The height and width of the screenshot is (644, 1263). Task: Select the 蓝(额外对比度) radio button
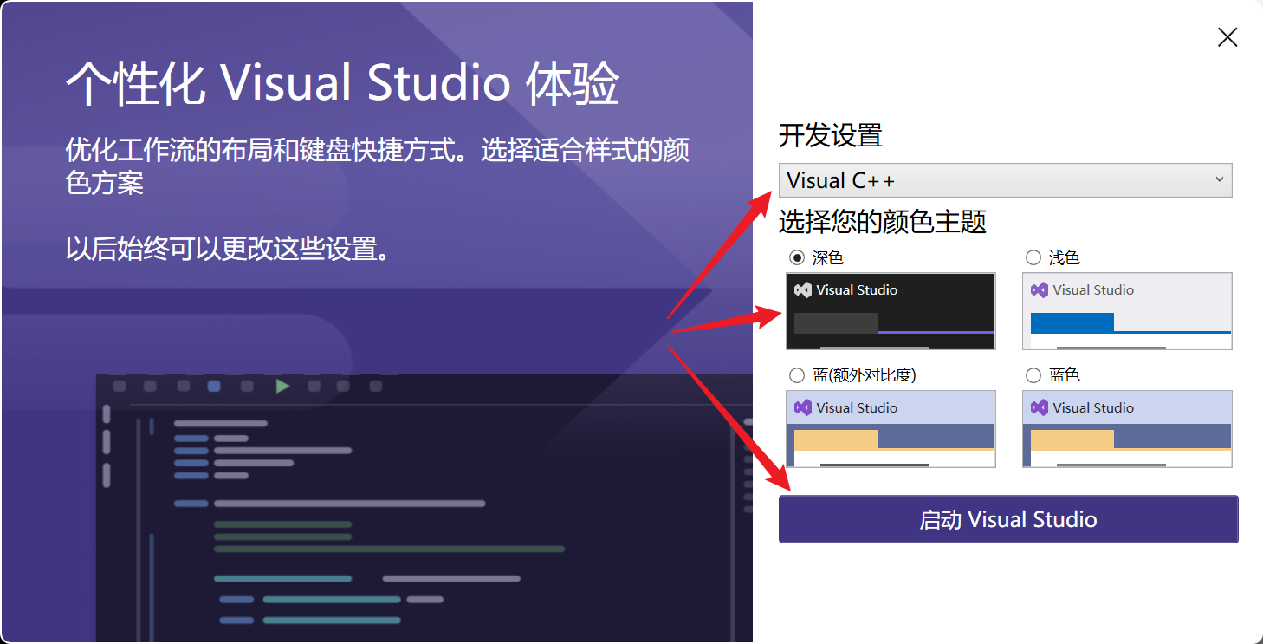coord(796,374)
